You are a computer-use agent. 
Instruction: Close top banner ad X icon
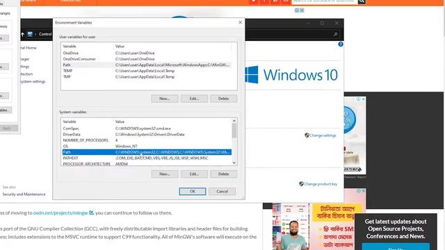pyautogui.click(x=302, y=10)
